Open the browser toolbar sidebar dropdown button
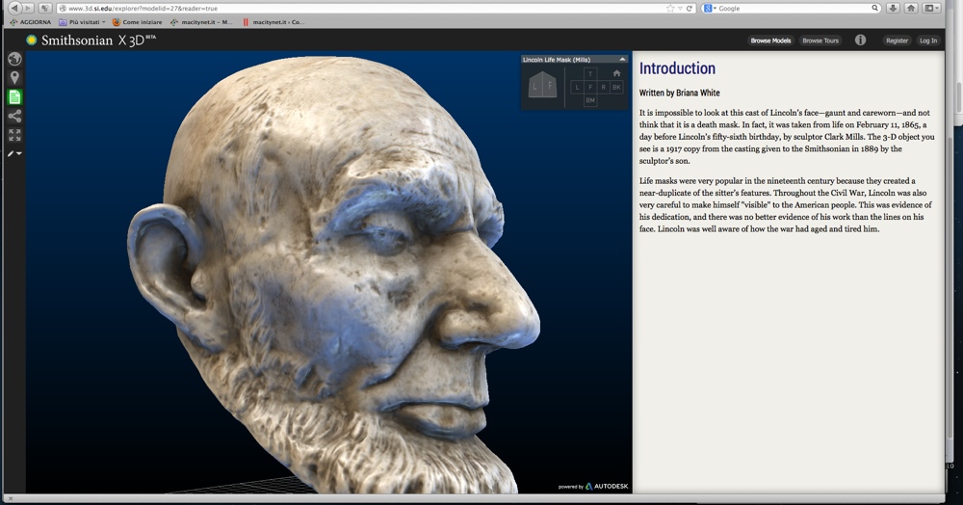The width and height of the screenshot is (963, 505). (x=931, y=8)
